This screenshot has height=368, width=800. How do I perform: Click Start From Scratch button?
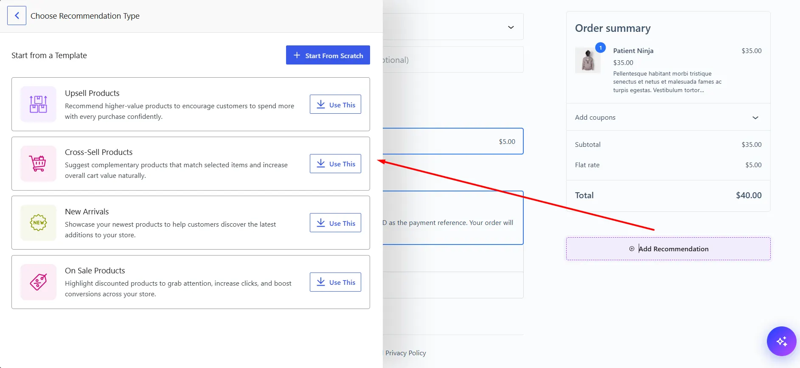click(x=328, y=55)
